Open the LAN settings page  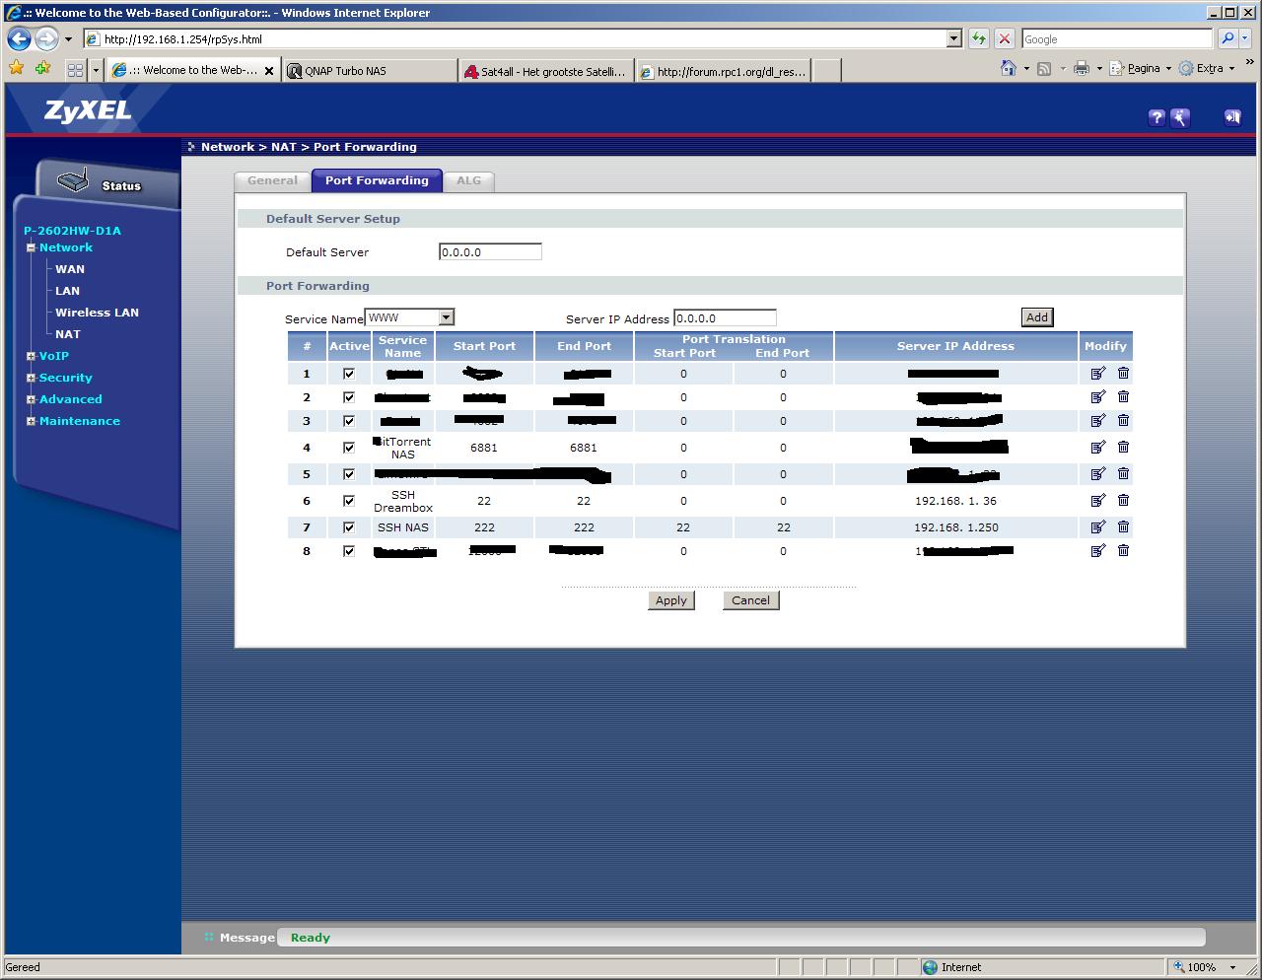[67, 291]
